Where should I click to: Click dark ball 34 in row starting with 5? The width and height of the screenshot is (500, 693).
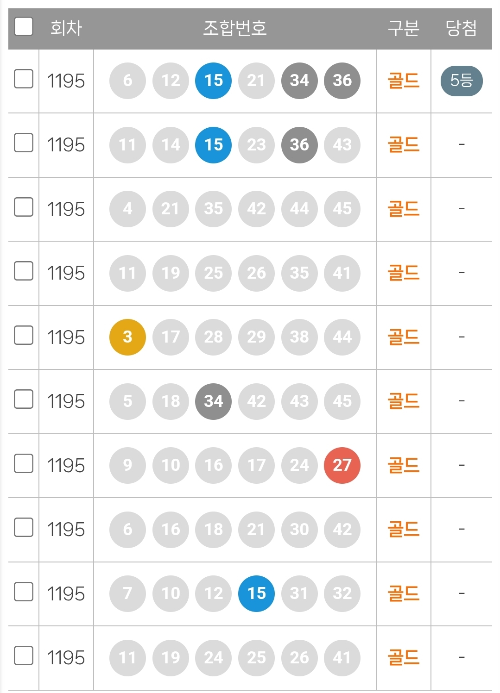(213, 401)
